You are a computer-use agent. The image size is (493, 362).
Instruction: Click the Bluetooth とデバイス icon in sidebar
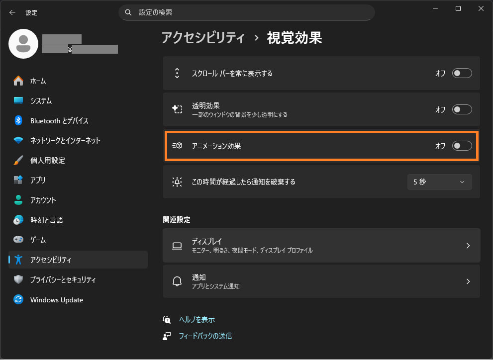(x=18, y=121)
